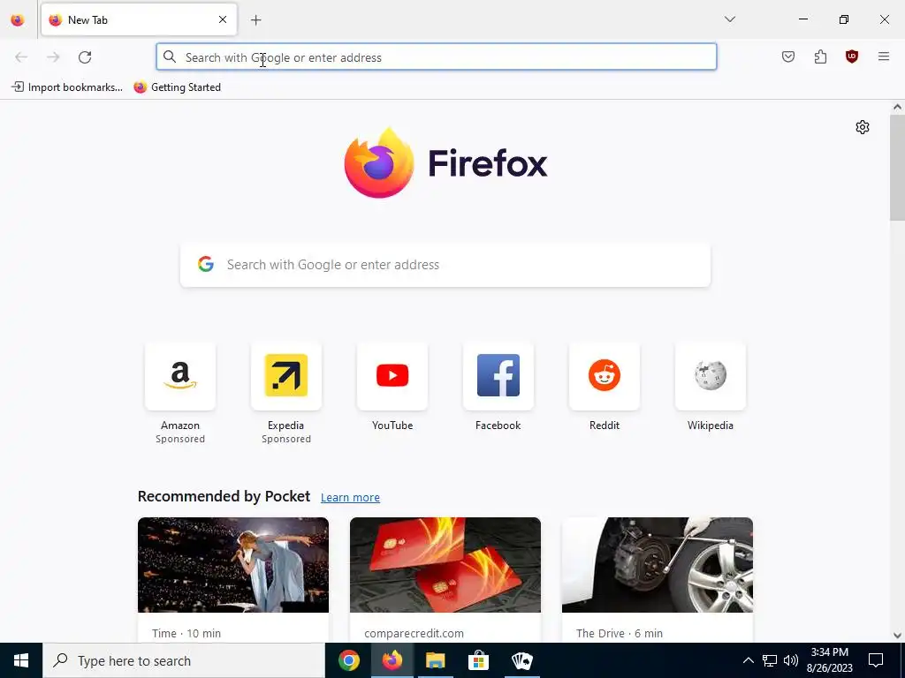Click the magnifier icon in address bar

(169, 56)
